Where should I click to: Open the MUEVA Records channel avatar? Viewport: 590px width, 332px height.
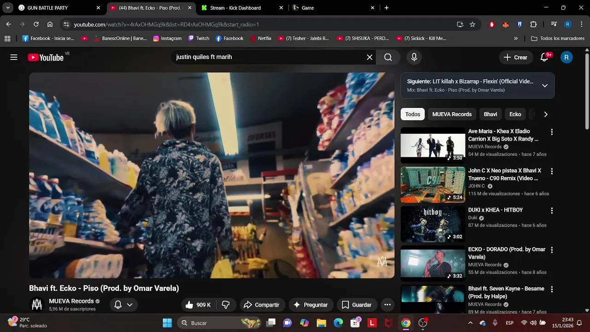click(x=37, y=305)
